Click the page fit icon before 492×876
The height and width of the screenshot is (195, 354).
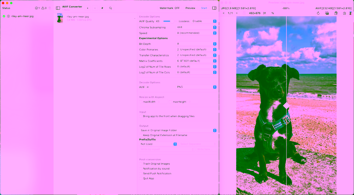click(x=244, y=13)
